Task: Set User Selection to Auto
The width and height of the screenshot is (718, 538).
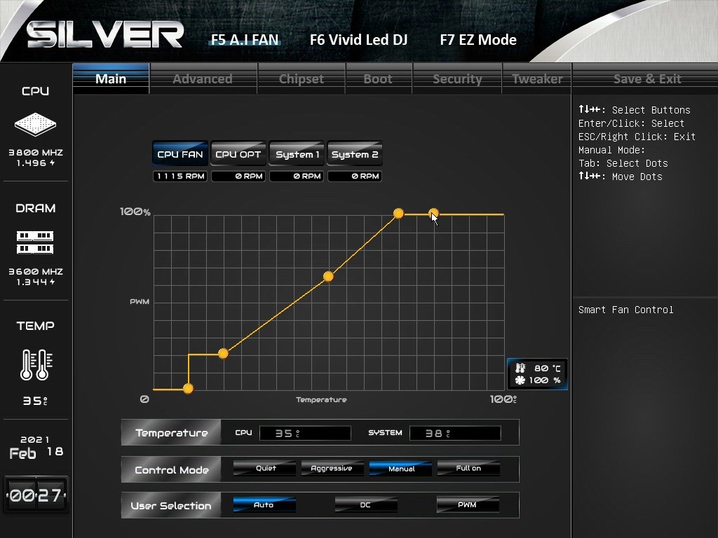Action: [264, 504]
